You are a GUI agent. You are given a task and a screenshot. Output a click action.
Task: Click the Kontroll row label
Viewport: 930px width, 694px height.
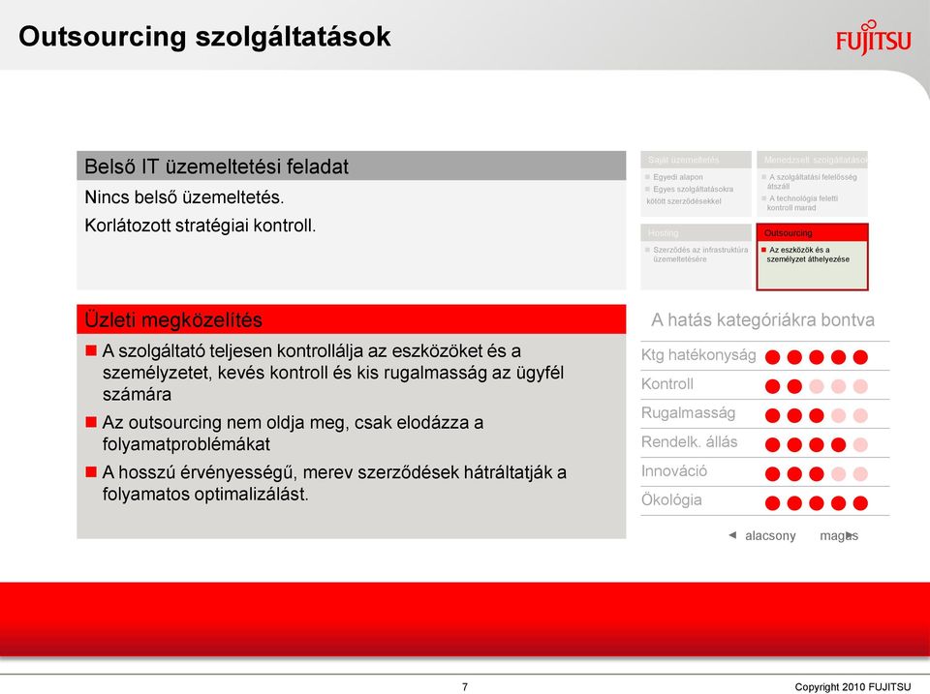coord(667,384)
